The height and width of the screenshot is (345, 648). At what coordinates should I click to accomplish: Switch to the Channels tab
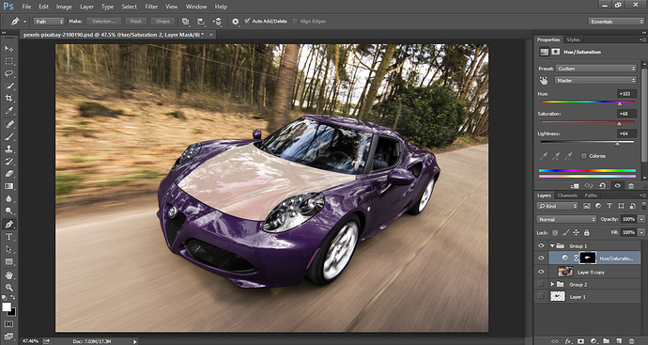pos(567,196)
